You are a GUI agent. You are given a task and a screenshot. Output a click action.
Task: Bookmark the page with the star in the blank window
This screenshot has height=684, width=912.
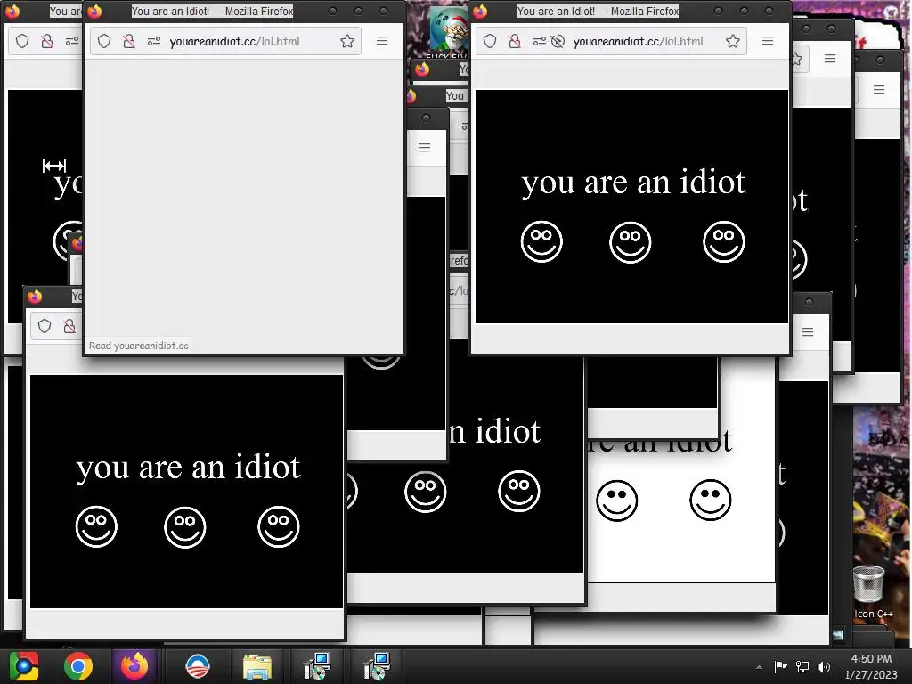(347, 41)
